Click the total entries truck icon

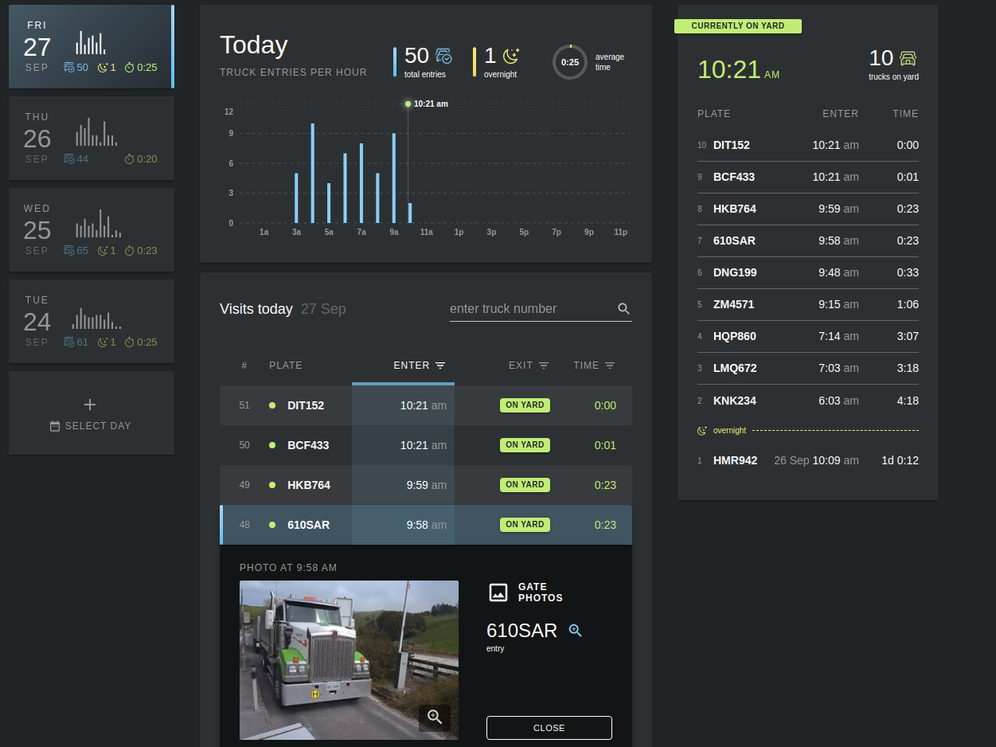(443, 57)
